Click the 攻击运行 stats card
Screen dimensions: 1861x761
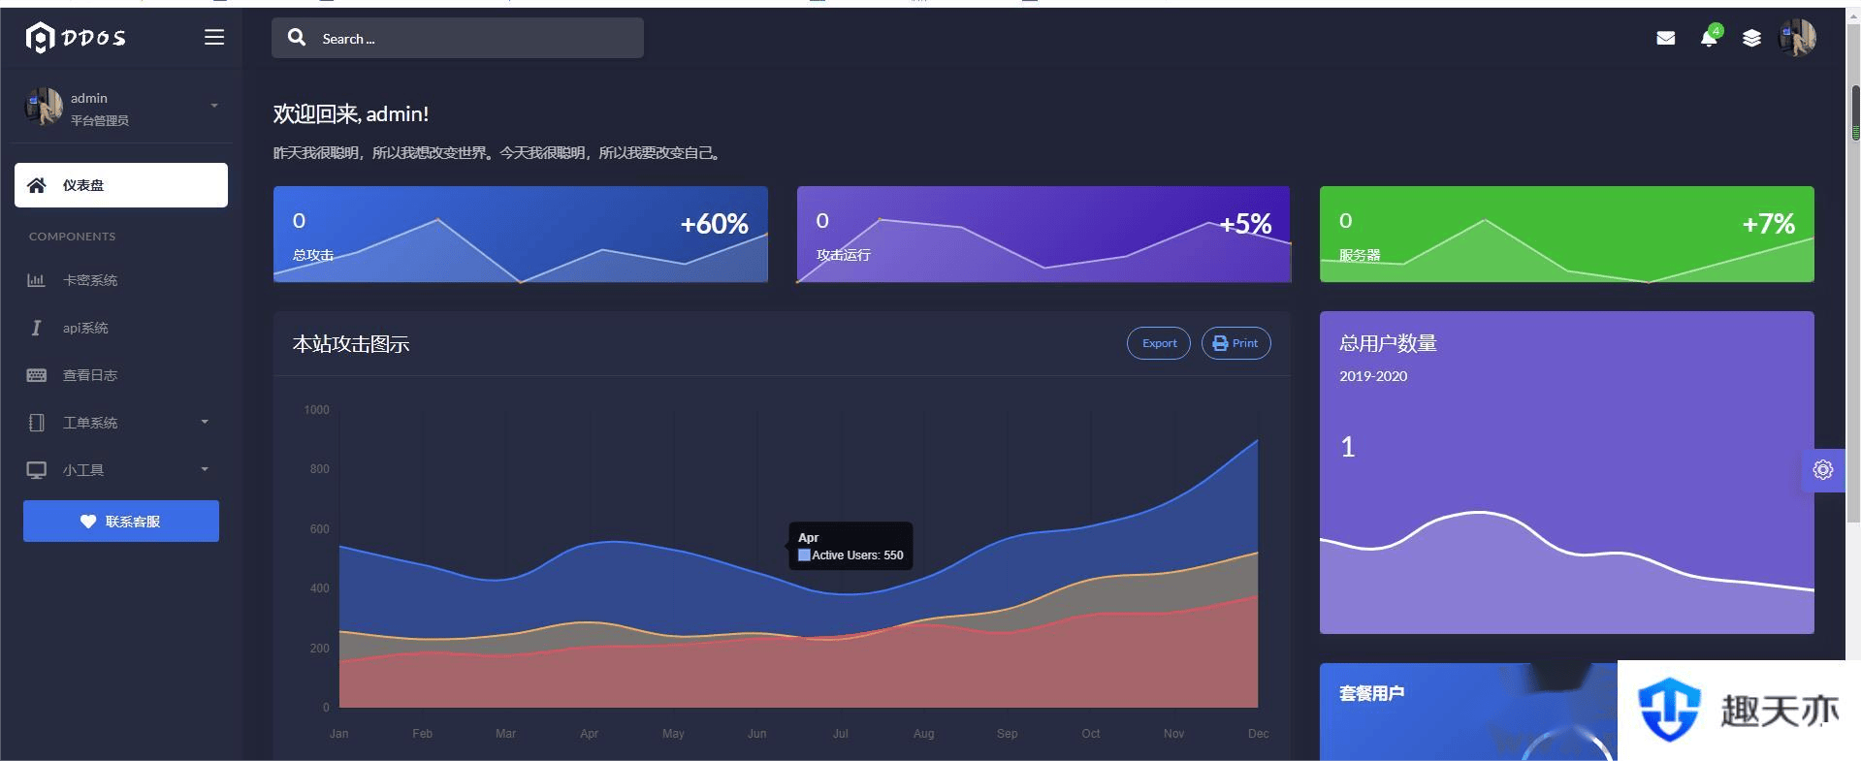(x=1043, y=235)
